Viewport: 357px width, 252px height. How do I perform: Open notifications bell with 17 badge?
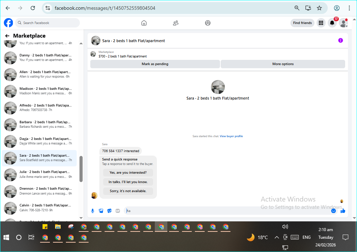[x=332, y=23]
